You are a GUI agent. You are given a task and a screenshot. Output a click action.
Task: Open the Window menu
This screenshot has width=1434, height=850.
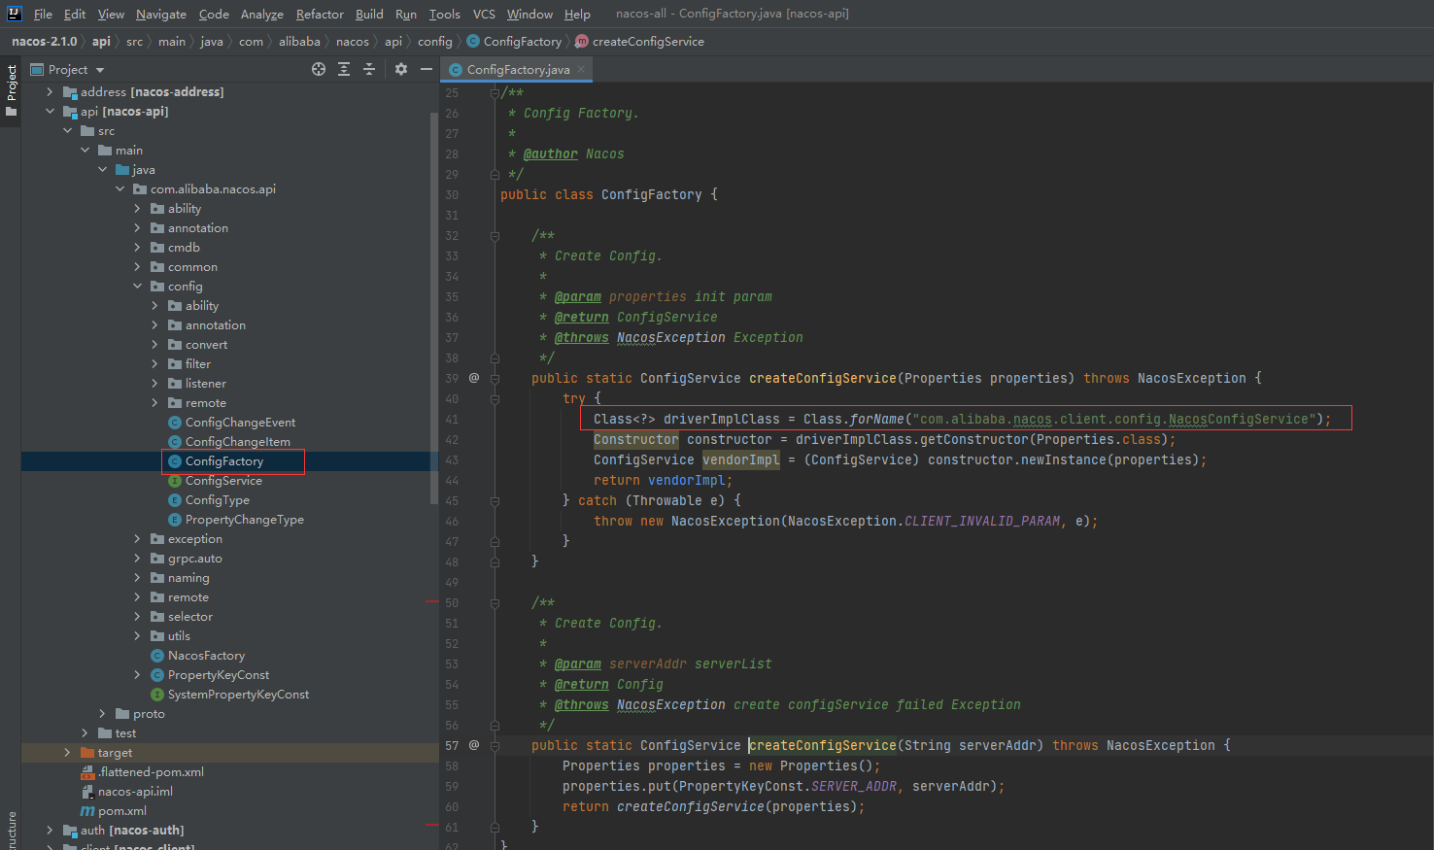(x=529, y=14)
